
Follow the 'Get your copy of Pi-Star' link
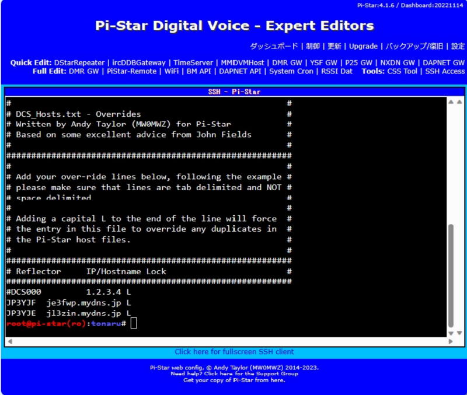pos(234,380)
